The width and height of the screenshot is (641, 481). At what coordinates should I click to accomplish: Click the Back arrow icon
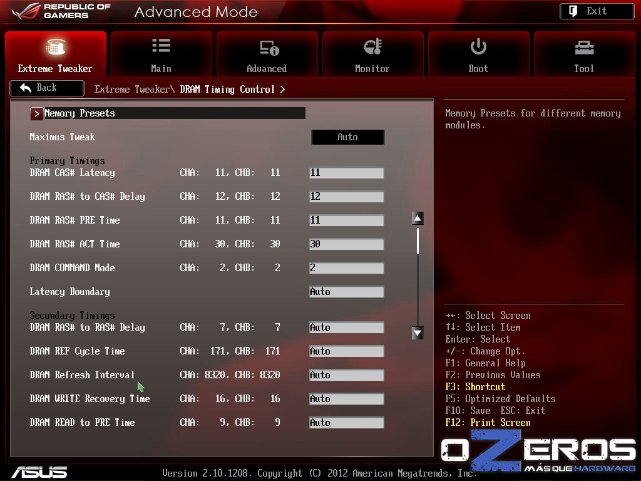(x=25, y=88)
